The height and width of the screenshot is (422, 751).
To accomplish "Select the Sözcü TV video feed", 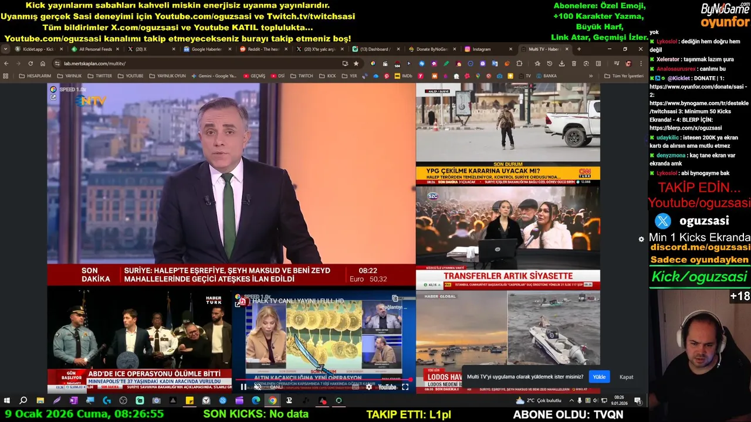I will [508, 238].
